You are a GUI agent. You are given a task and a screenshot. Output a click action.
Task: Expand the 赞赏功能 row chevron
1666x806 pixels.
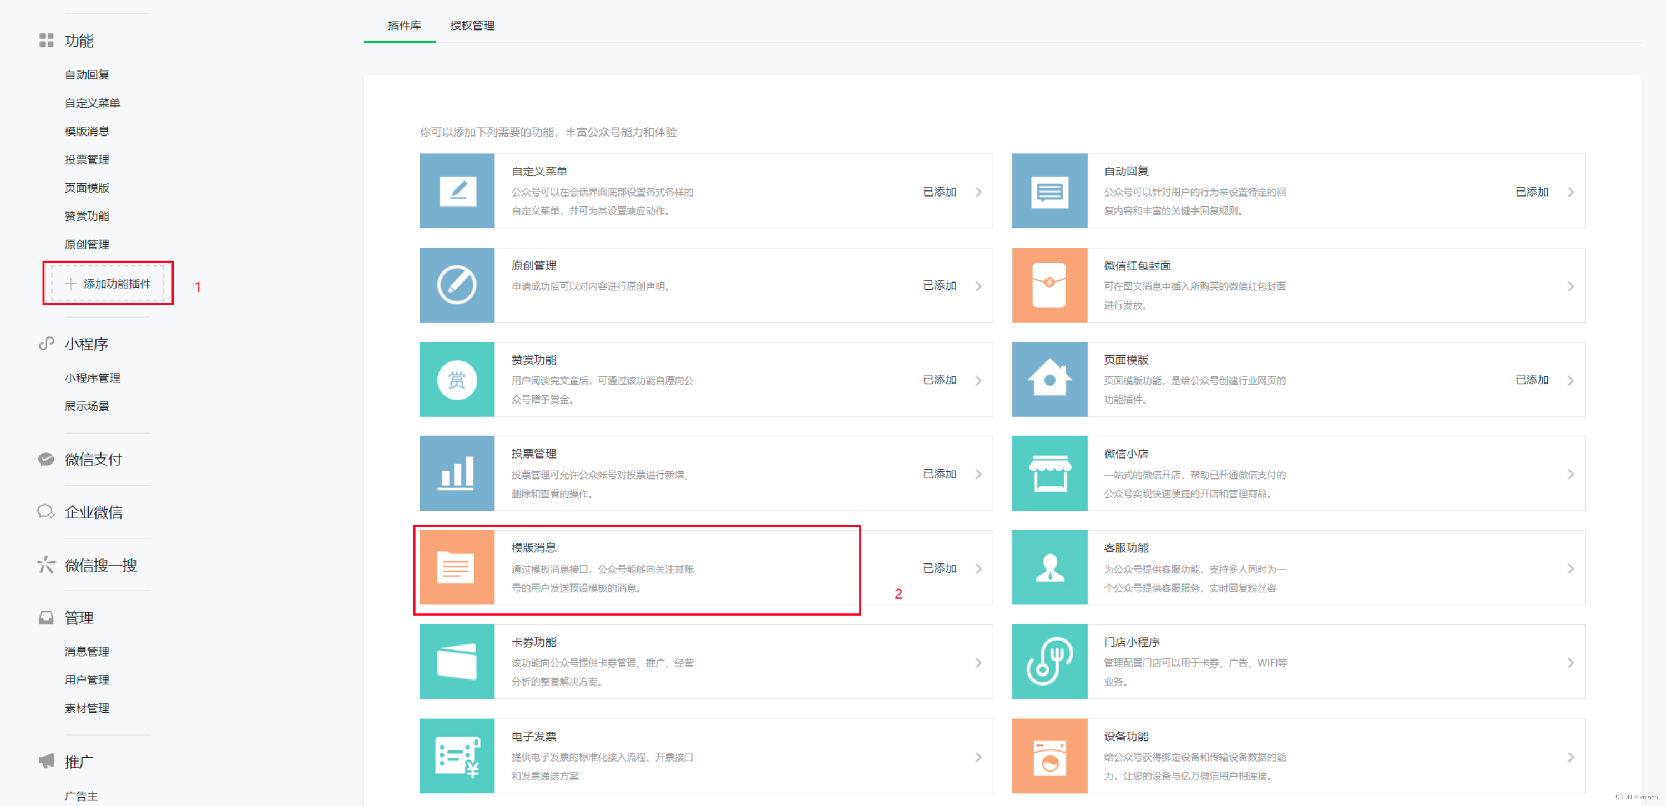pyautogui.click(x=978, y=380)
